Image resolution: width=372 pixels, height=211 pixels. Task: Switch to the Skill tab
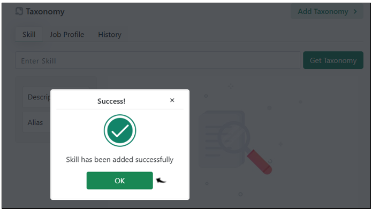[x=29, y=35]
